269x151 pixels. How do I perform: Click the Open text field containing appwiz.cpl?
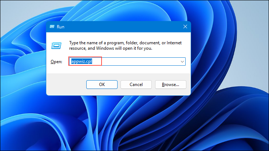click(x=127, y=62)
